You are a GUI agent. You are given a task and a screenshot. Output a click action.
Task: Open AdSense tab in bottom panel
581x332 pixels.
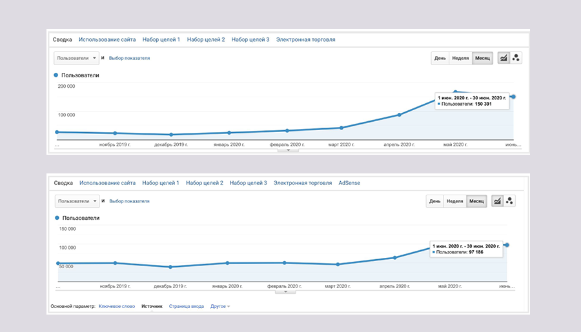click(x=349, y=183)
